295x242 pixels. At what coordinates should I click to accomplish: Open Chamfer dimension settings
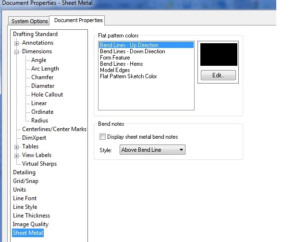pyautogui.click(x=42, y=77)
